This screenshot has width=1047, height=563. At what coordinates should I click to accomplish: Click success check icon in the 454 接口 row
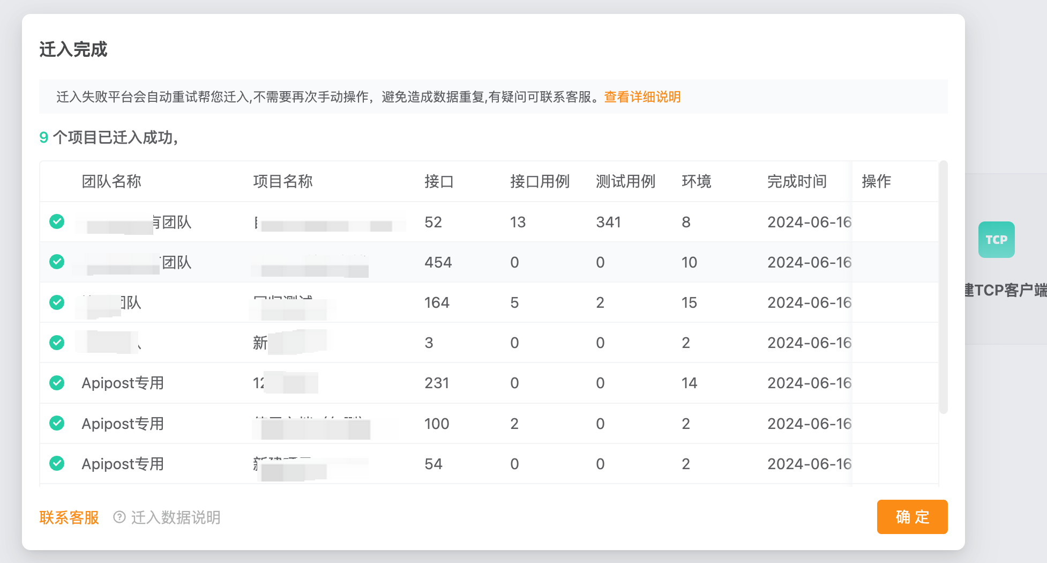pyautogui.click(x=57, y=262)
